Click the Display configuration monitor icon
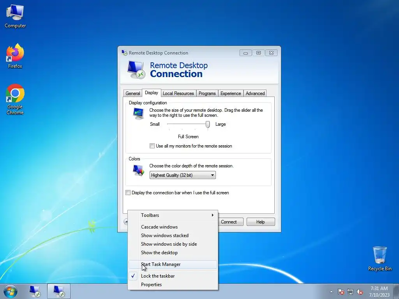 click(138, 113)
